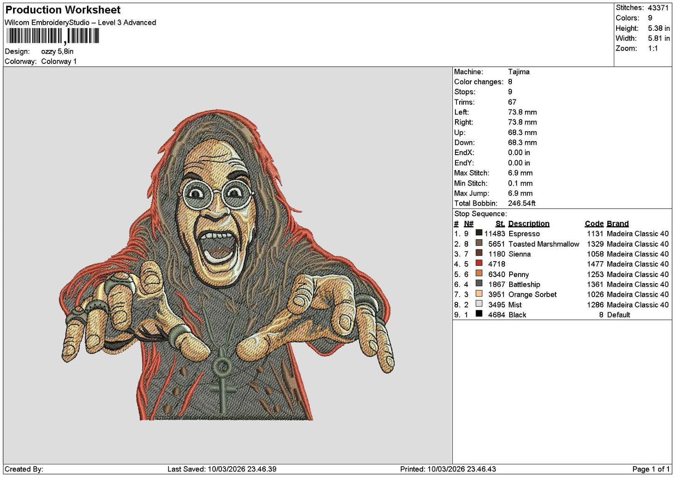This screenshot has height=477, width=675.
Task: Click the machine value 'Tajima'
Action: [519, 72]
